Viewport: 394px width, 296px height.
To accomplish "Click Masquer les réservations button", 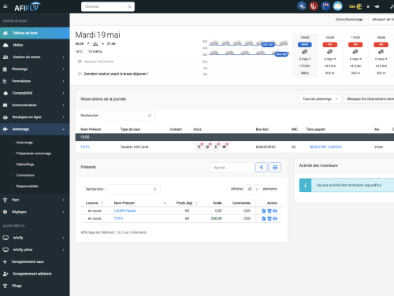I will (369, 99).
